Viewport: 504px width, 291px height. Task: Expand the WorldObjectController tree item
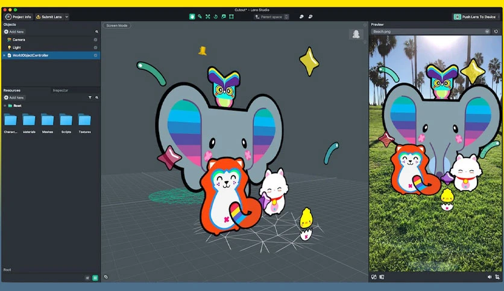click(x=4, y=55)
